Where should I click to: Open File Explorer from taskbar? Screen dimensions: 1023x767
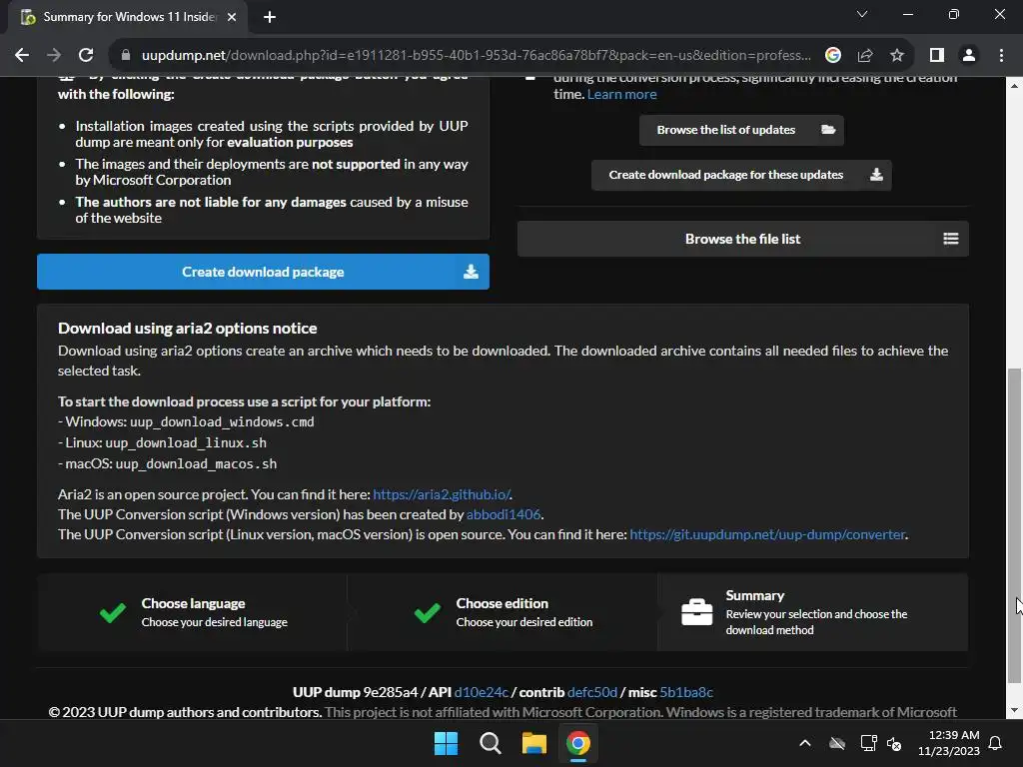533,743
